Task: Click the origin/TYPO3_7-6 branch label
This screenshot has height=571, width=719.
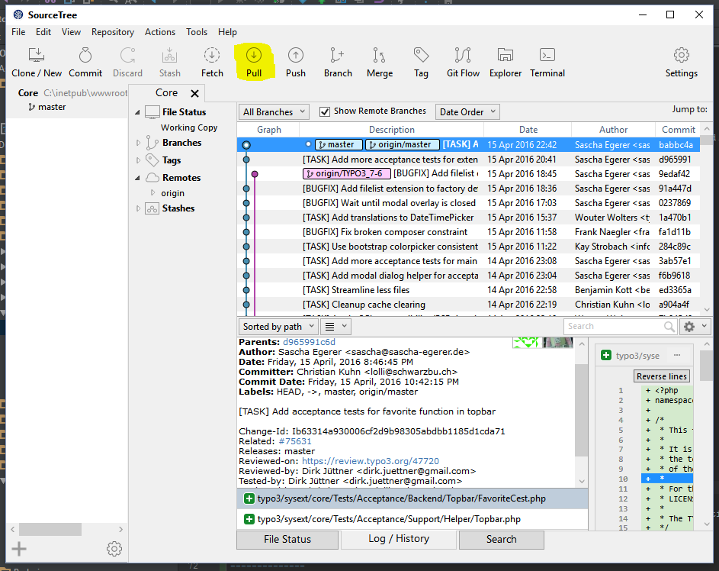Action: 347,173
